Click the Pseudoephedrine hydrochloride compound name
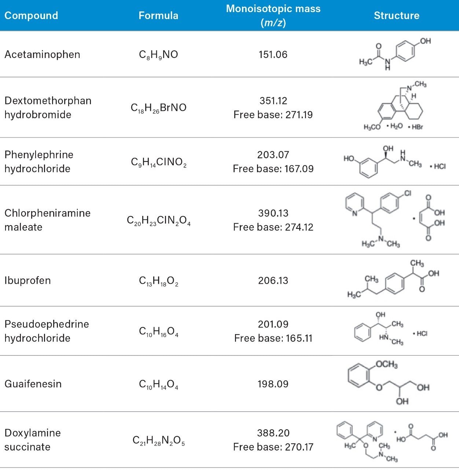Image resolution: width=459 pixels, height=470 pixels. [x=47, y=331]
